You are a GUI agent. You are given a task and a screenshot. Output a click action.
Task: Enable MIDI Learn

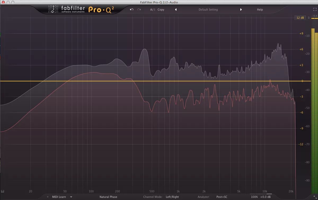pos(59,197)
